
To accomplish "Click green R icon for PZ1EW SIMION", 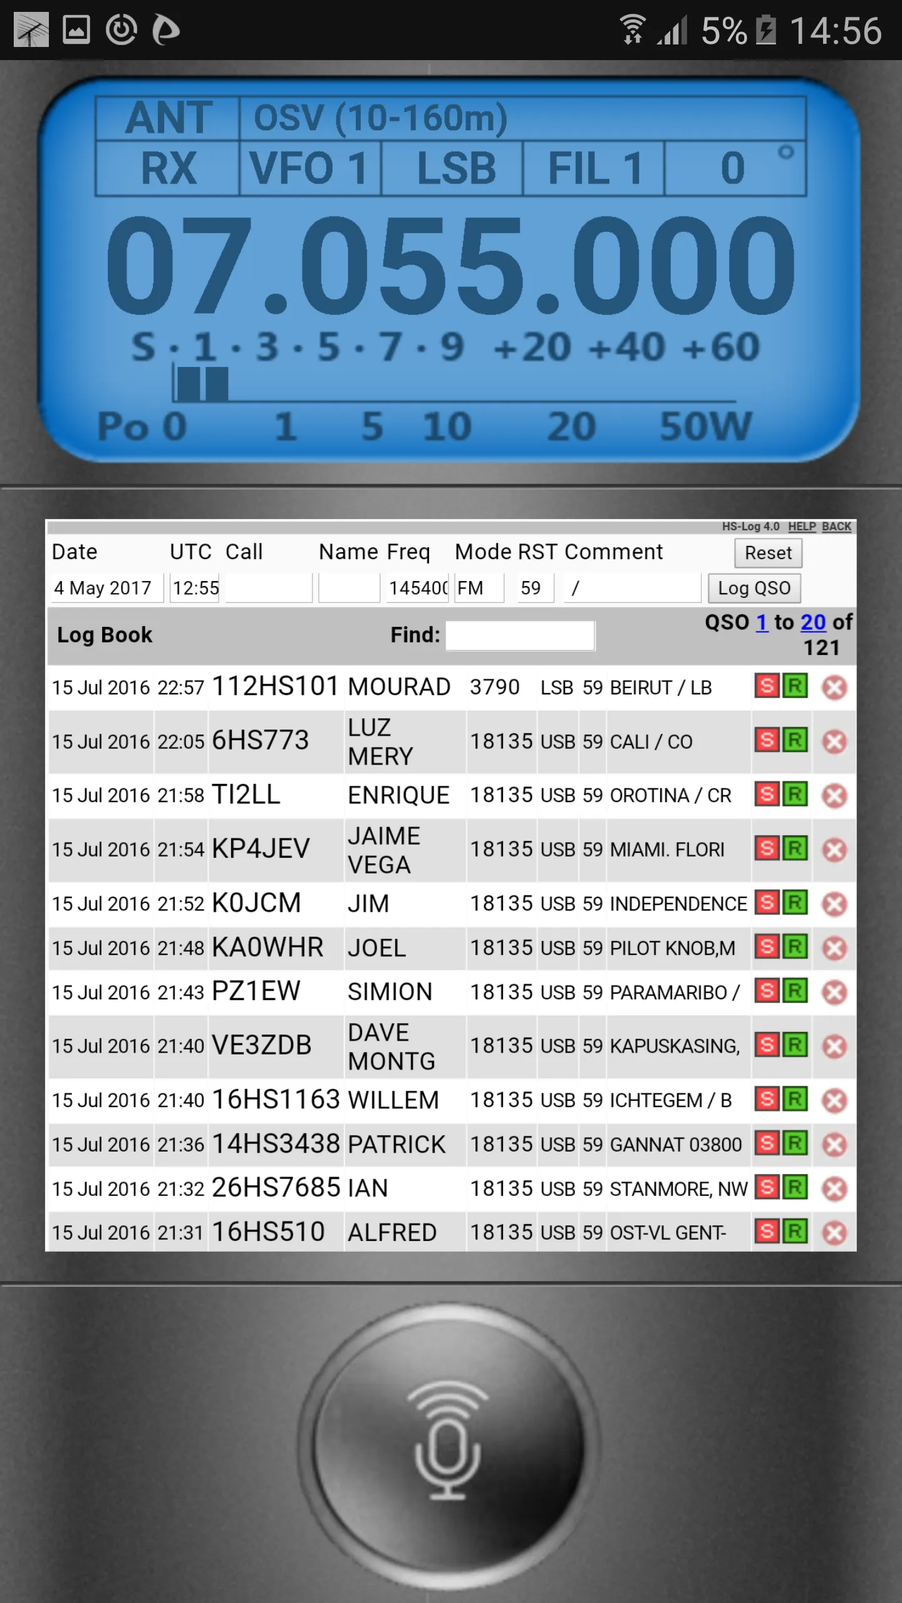I will (x=795, y=991).
